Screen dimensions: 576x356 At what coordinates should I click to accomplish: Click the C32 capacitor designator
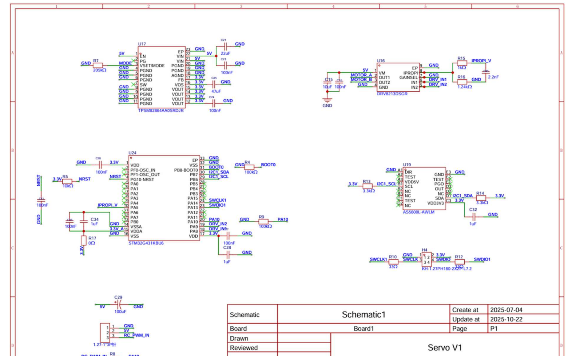[x=473, y=210]
